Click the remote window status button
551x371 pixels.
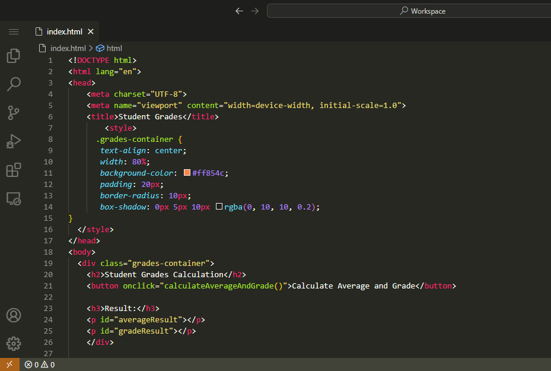click(9, 364)
